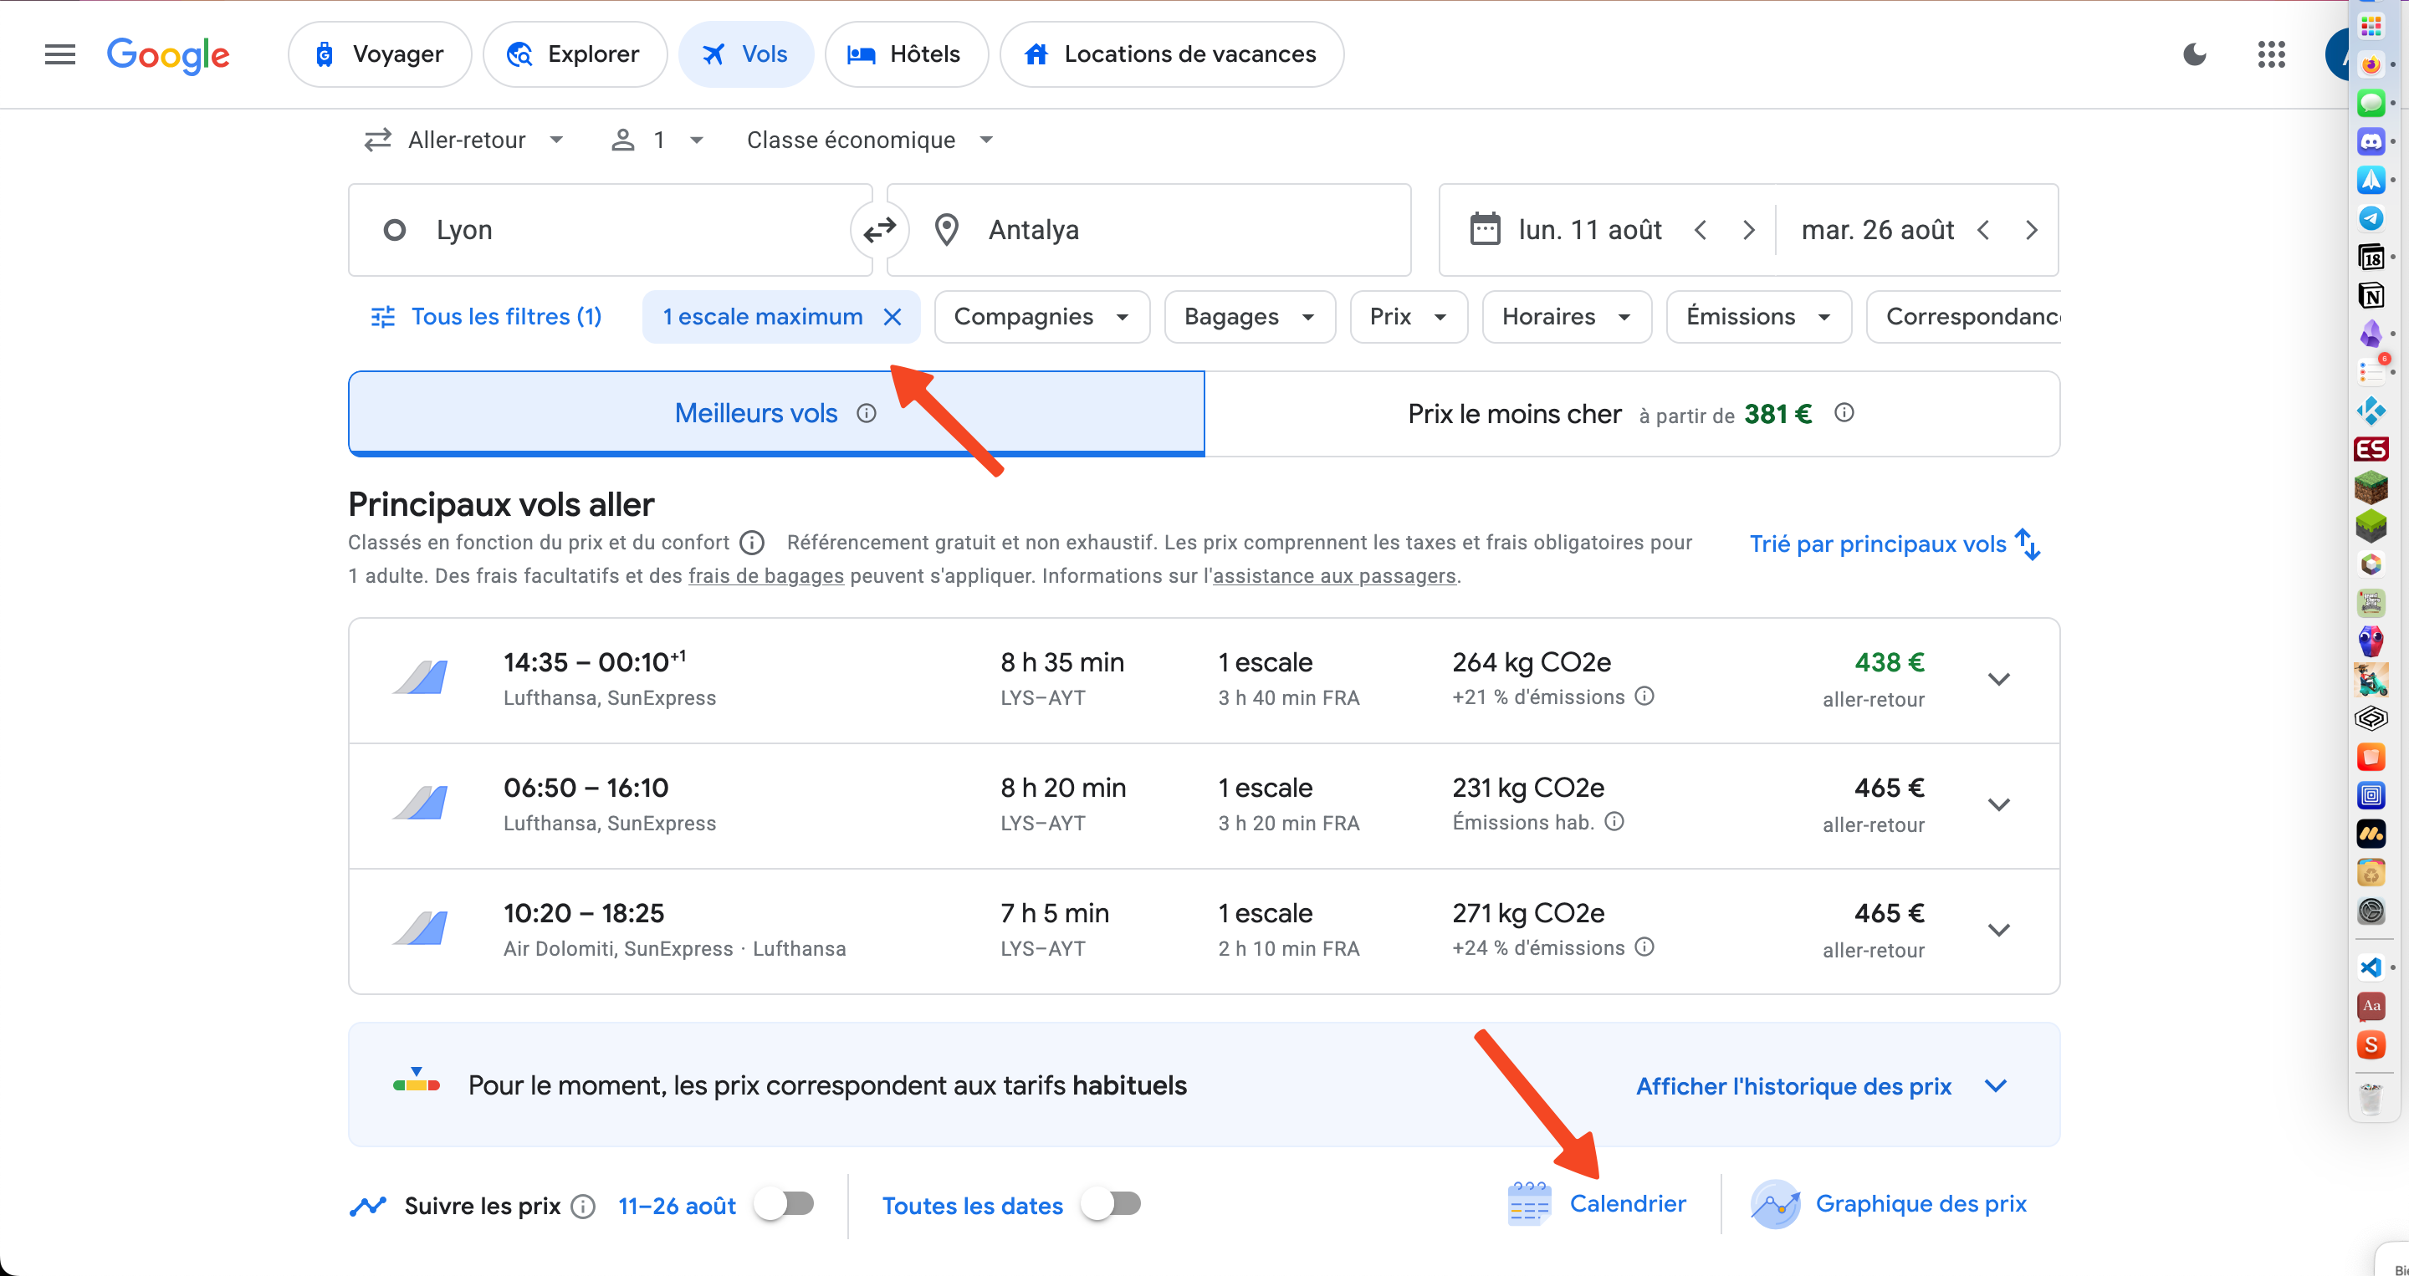The height and width of the screenshot is (1276, 2409).
Task: Open the Compagnies filter dropdown
Action: pyautogui.click(x=1041, y=317)
